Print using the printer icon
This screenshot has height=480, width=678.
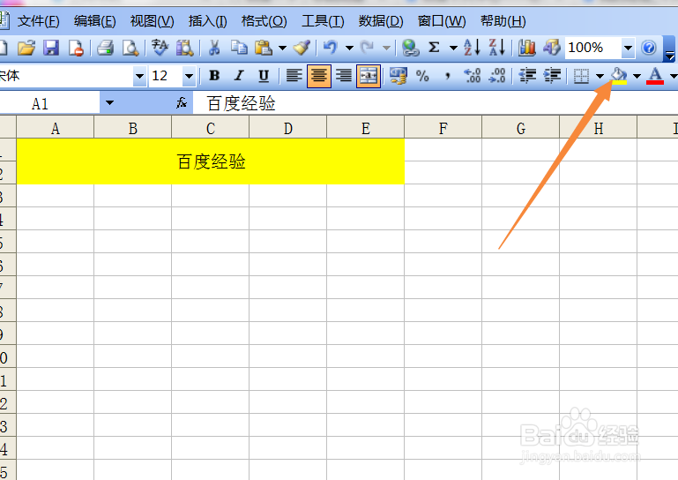105,48
